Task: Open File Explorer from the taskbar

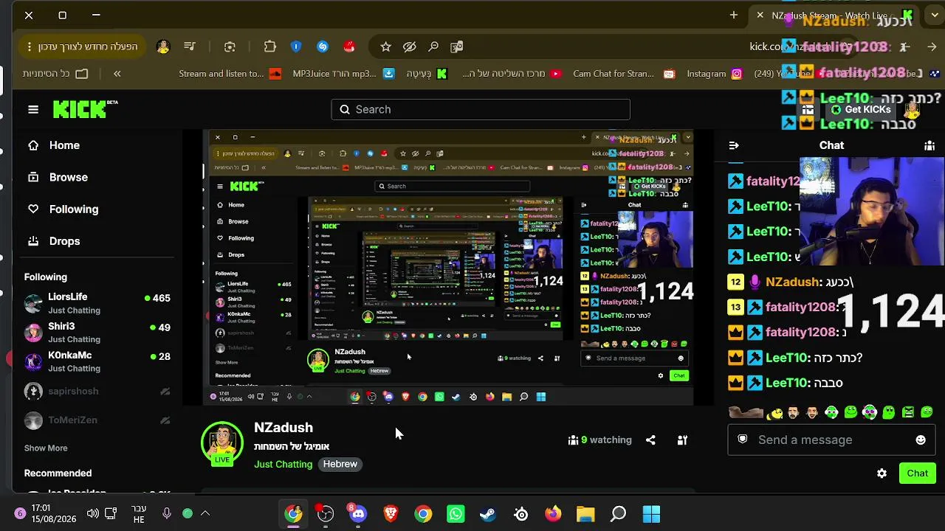Action: point(585,513)
